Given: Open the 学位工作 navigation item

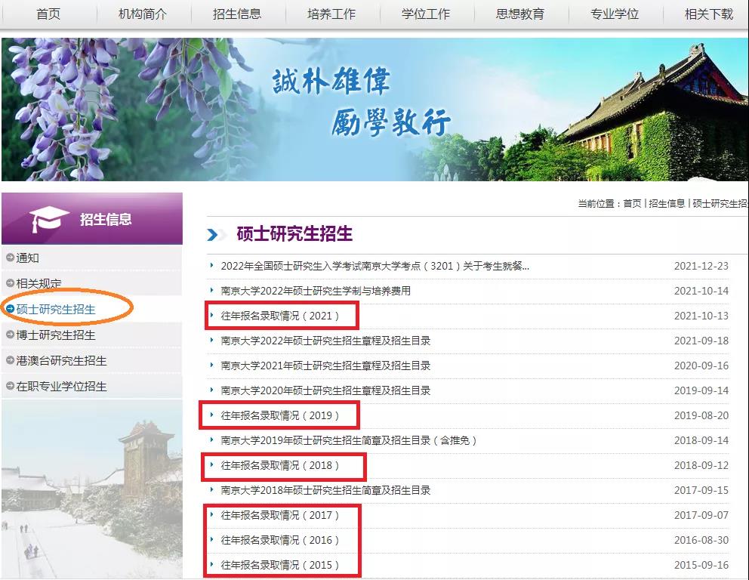Looking at the screenshot, I should (x=426, y=14).
